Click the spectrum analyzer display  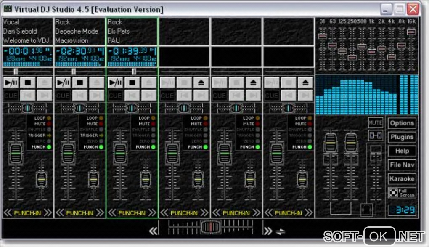pyautogui.click(x=367, y=95)
